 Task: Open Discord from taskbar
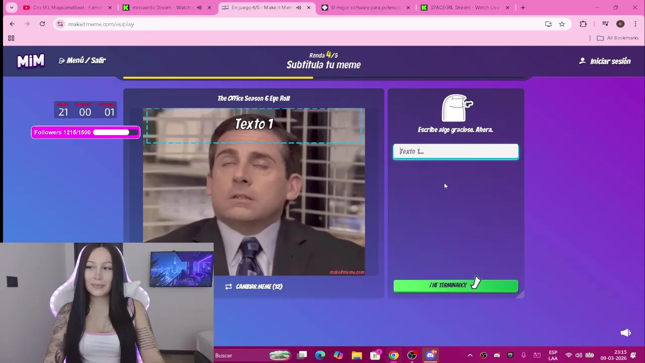coord(430,355)
